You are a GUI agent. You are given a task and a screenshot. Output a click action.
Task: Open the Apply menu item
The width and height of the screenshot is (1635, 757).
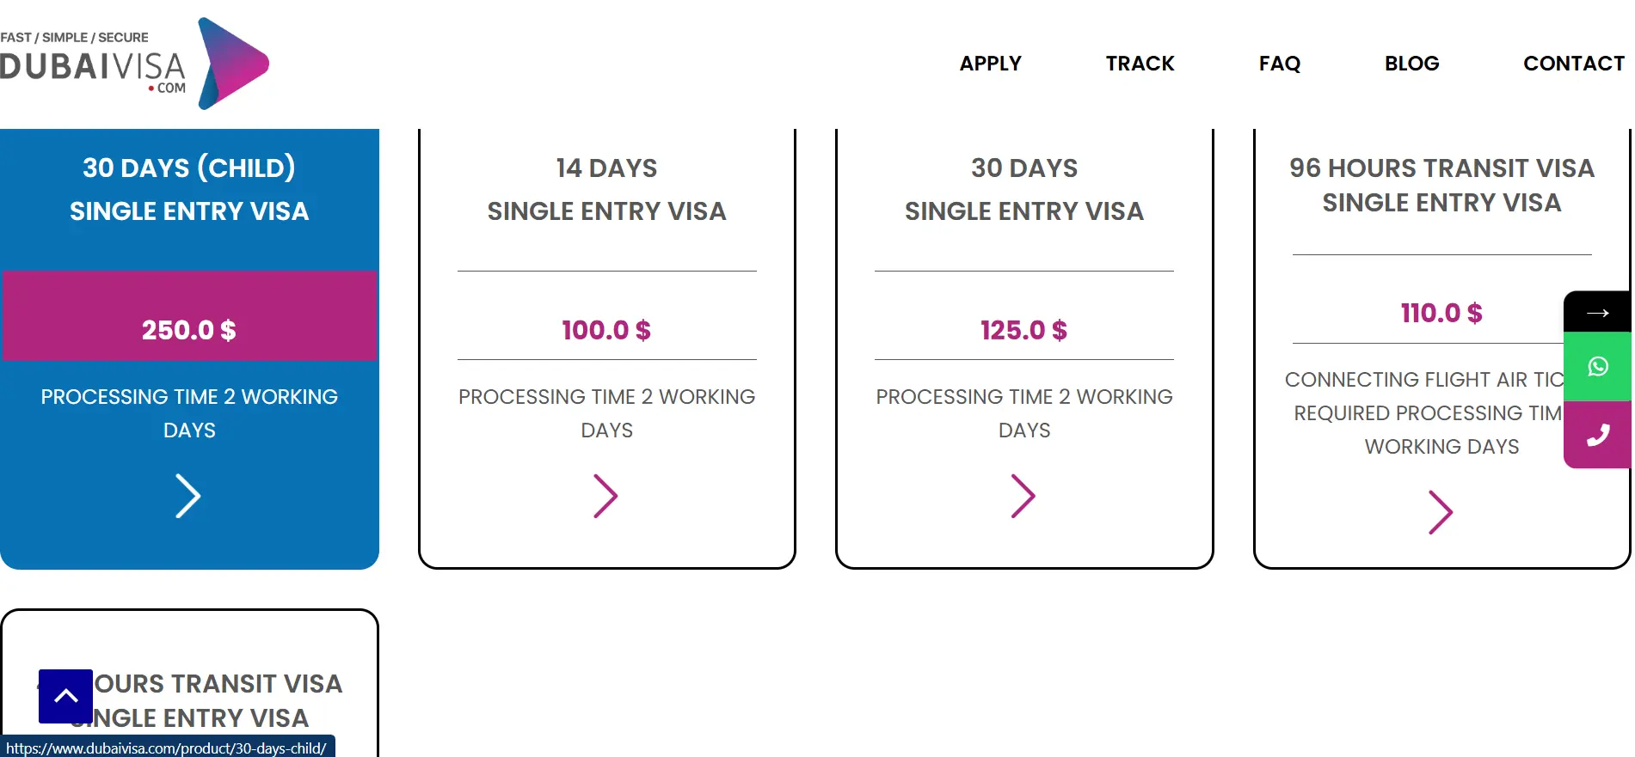pos(990,64)
